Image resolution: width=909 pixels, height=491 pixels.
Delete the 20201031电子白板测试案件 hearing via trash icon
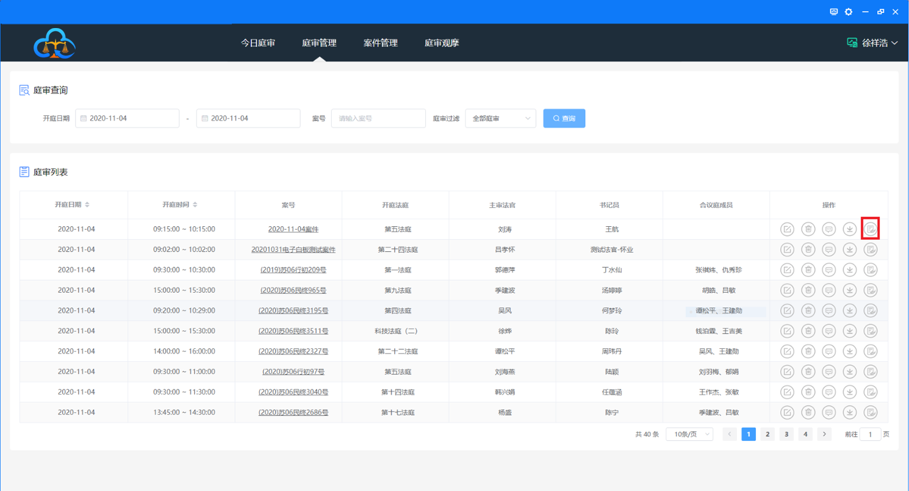808,249
